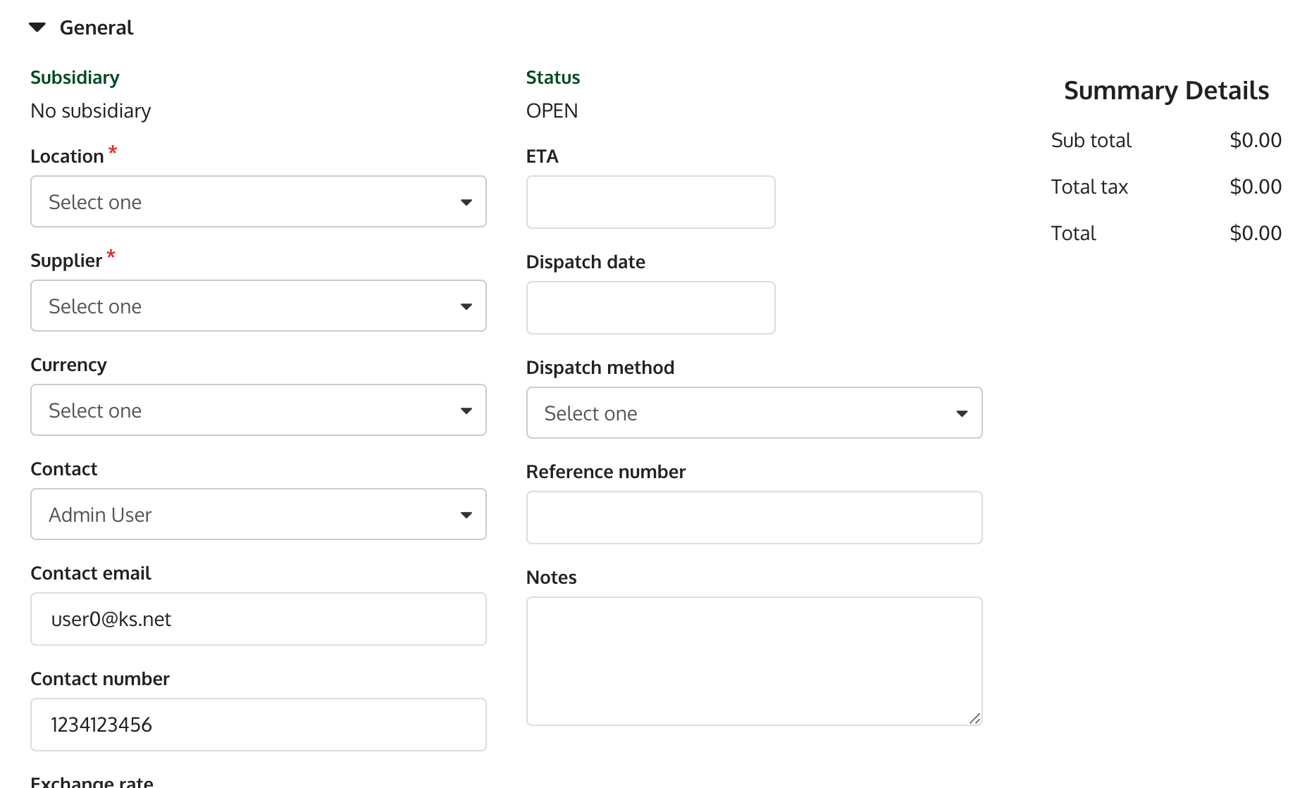The width and height of the screenshot is (1307, 788).
Task: Select the Contact email field
Action: [258, 620]
